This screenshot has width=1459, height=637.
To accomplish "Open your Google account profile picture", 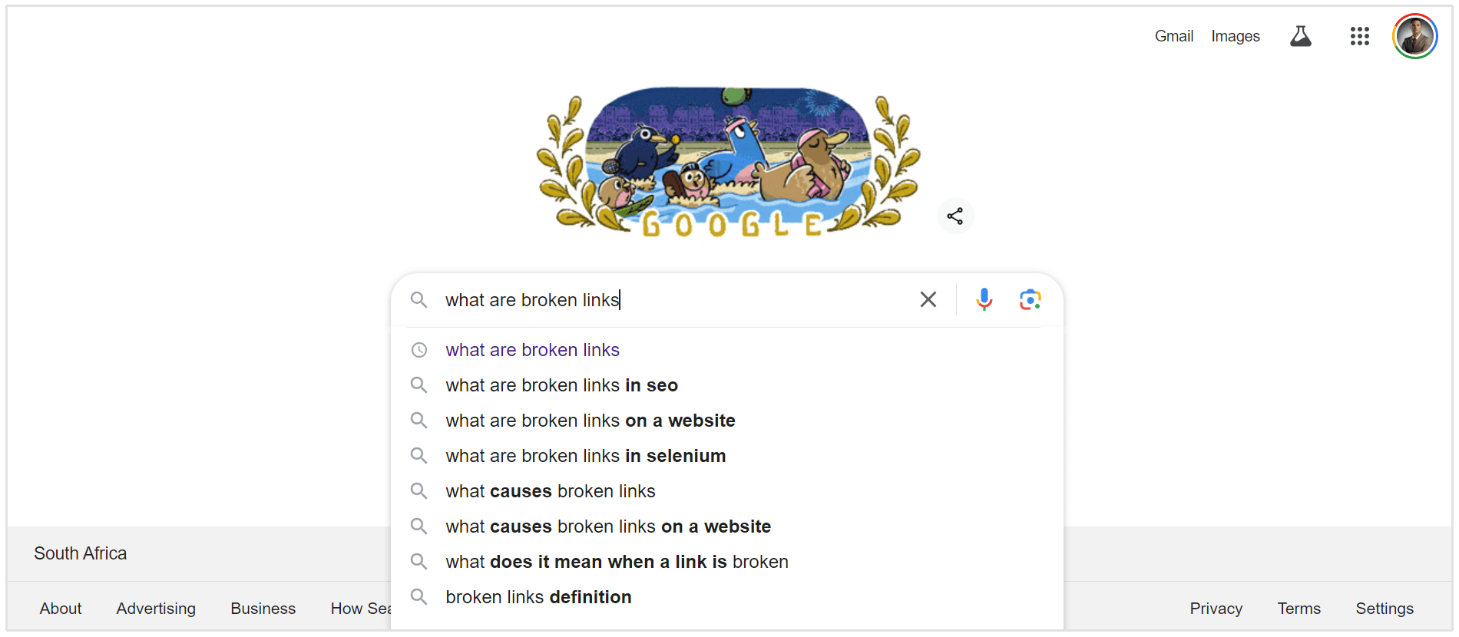I will [1414, 35].
